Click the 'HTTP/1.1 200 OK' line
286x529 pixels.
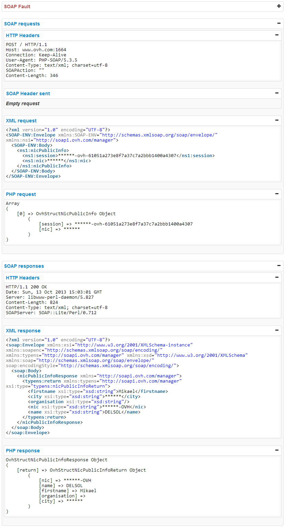(x=26, y=287)
